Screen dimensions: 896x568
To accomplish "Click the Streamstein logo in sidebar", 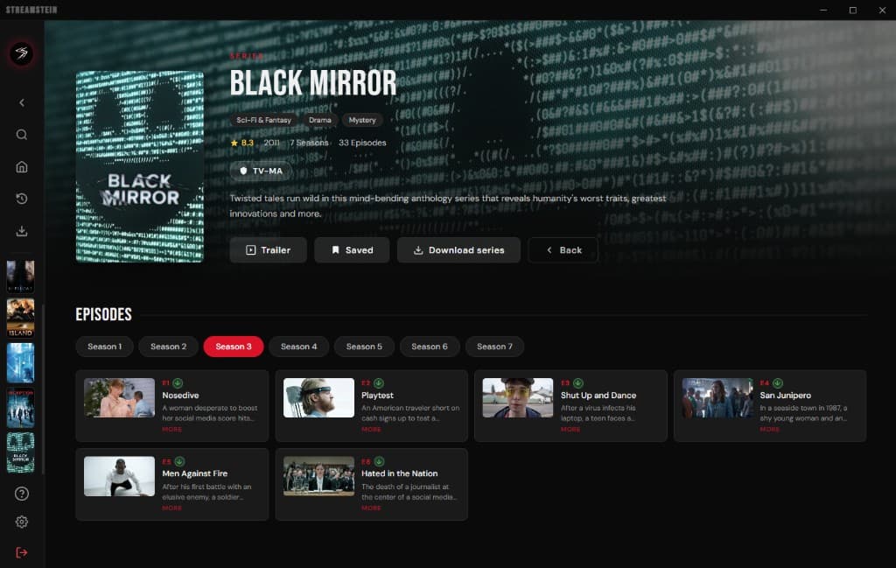I will pos(21,53).
